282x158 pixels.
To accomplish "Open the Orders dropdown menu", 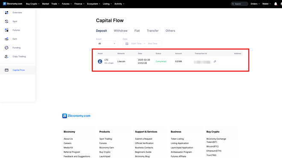I will click(255, 4).
